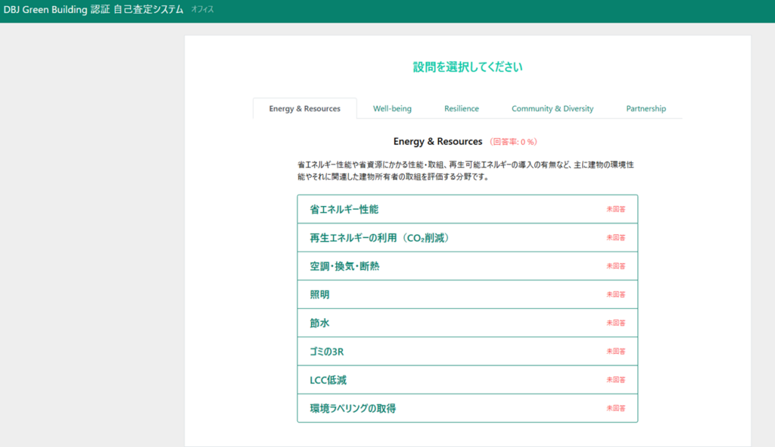Click the 設問を選択してください heading
The width and height of the screenshot is (775, 447).
click(467, 67)
